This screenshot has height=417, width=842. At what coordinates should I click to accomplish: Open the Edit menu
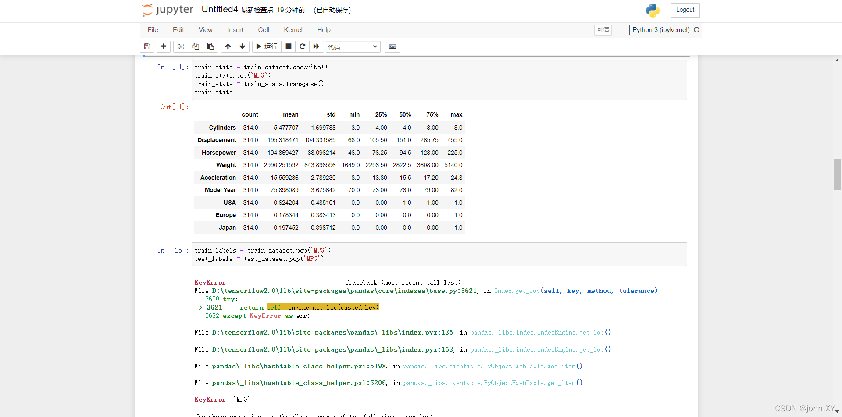178,30
